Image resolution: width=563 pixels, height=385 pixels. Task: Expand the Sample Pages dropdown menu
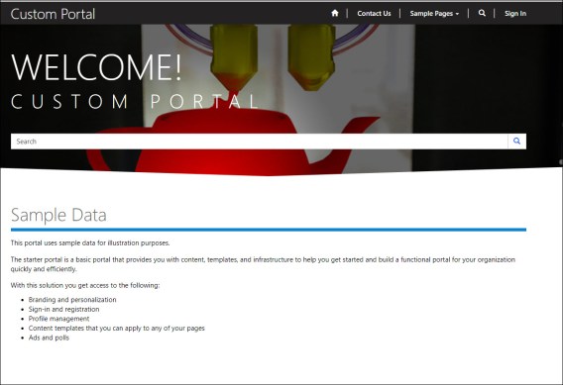point(434,14)
